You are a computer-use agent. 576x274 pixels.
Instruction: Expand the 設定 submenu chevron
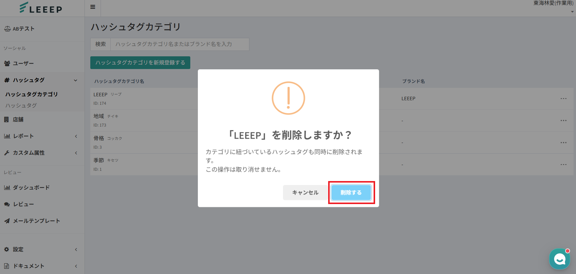[76, 249]
